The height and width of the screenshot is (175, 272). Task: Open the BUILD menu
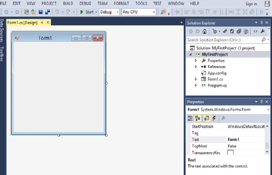[68, 3]
